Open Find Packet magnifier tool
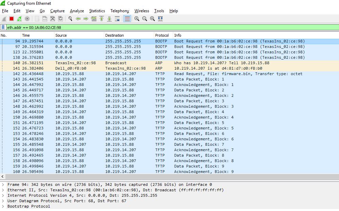This screenshot has width=339, height=211. coord(70,19)
